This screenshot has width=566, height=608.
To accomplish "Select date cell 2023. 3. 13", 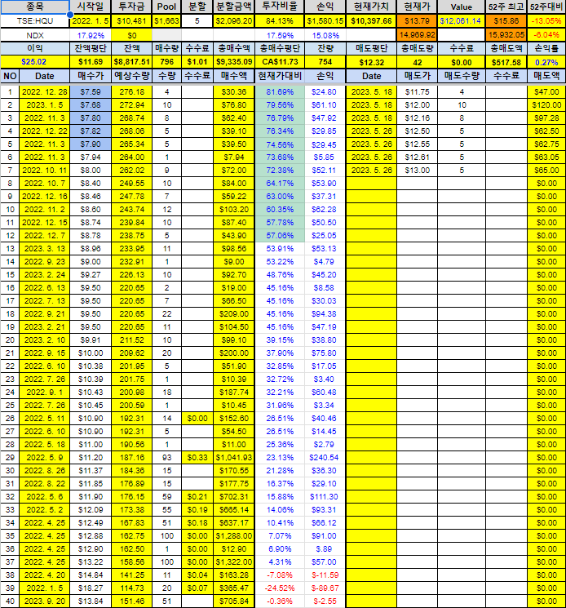I will click(x=45, y=249).
